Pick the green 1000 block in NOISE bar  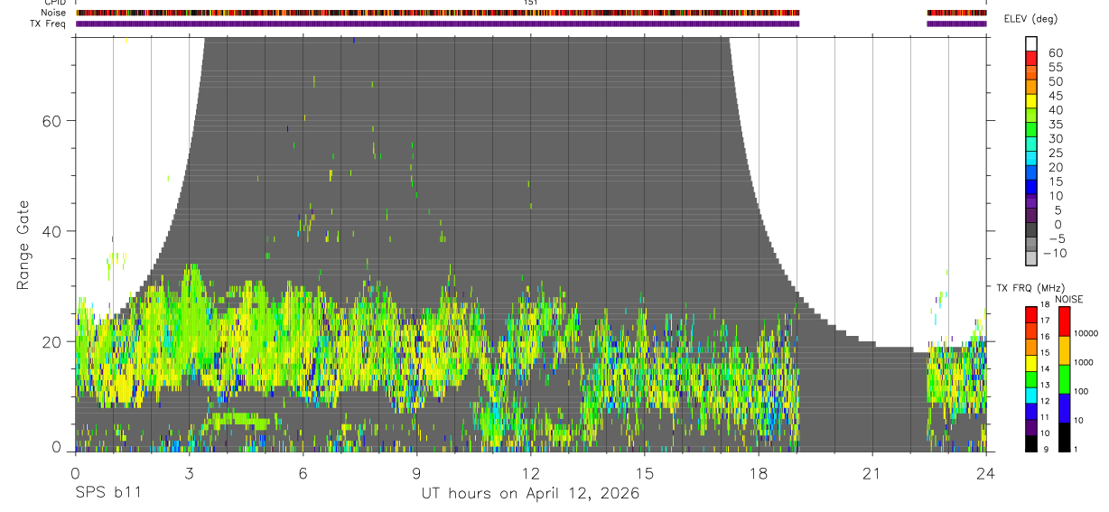1064,378
